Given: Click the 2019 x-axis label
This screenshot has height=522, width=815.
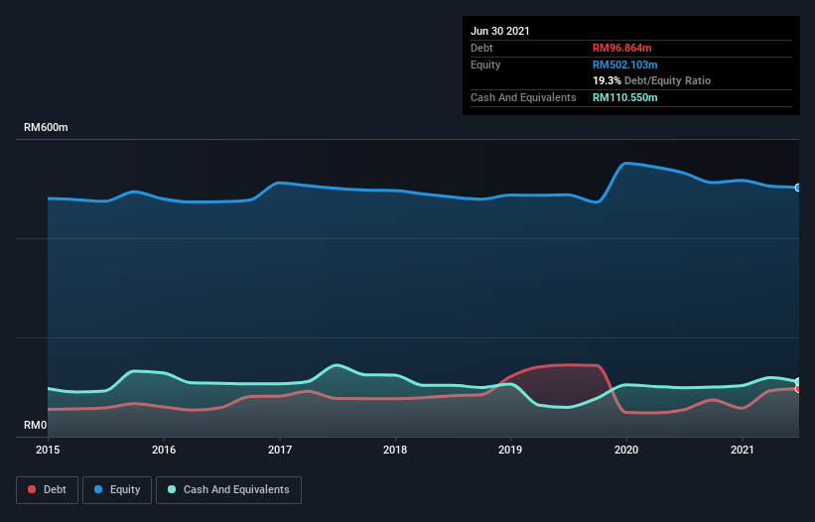Looking at the screenshot, I should pyautogui.click(x=510, y=450).
